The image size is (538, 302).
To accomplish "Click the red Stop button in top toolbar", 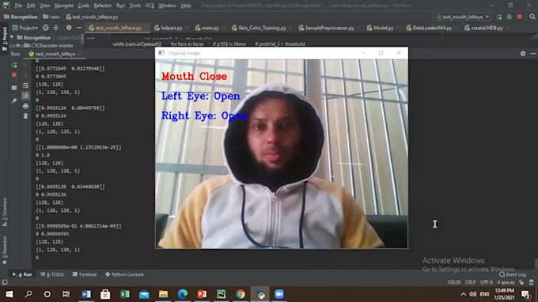I will tap(520, 17).
